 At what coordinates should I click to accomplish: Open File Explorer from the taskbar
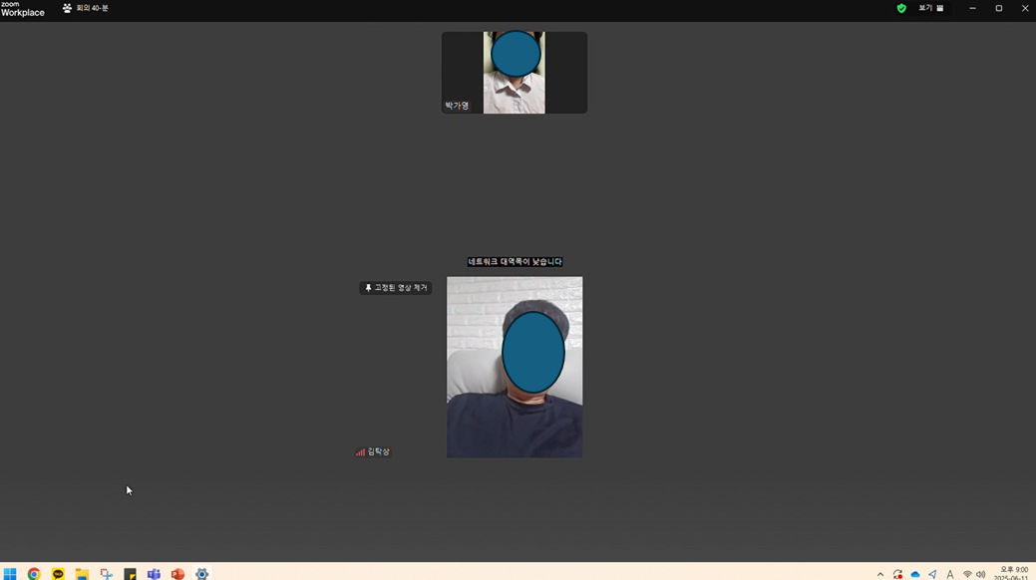pyautogui.click(x=82, y=574)
